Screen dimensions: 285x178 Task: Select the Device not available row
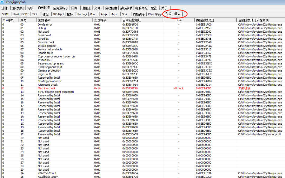pyautogui.click(x=143, y=49)
